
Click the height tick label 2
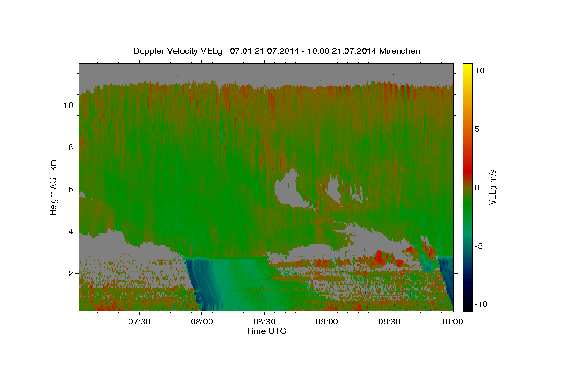coord(72,273)
